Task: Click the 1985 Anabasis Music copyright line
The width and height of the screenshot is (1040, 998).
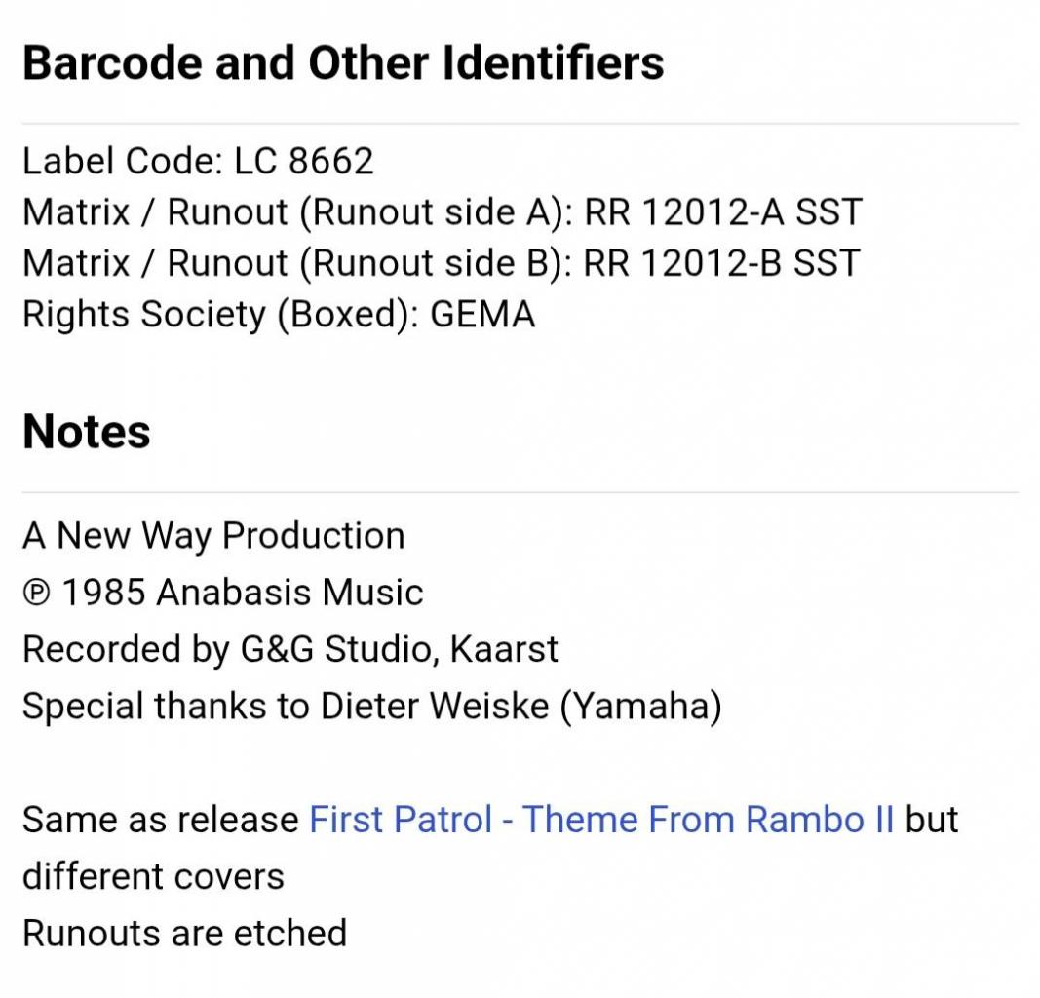Action: pyautogui.click(x=223, y=593)
